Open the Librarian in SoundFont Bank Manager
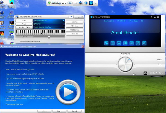This screenshot has width=166, height=113. [x=75, y=22]
